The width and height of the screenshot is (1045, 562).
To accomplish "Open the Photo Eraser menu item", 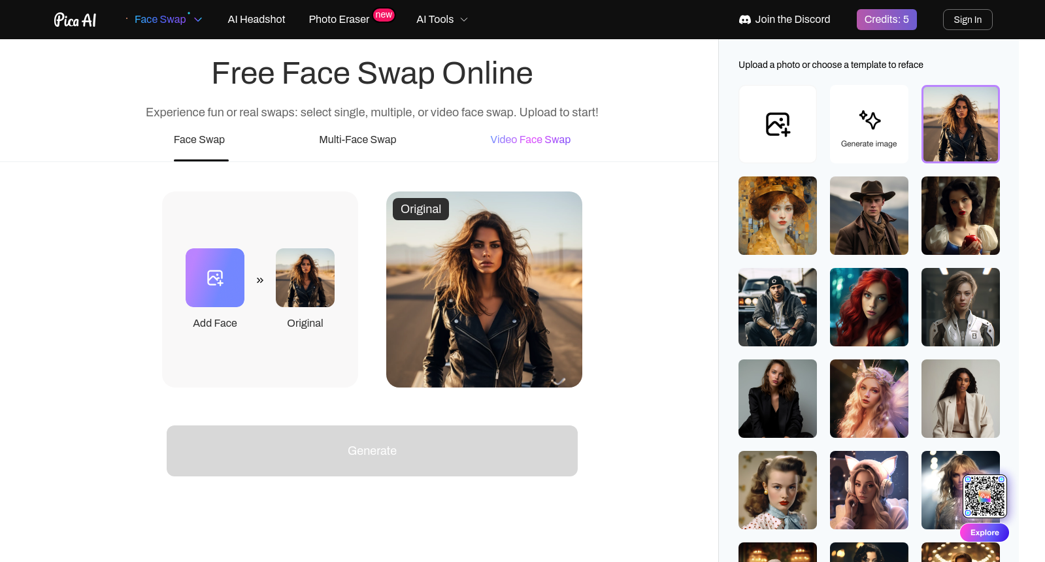I will (339, 20).
